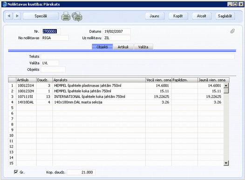Image resolution: width=245 pixels, height=180 pixels.
Task: Click the Teksts input field
Action: point(138,56)
